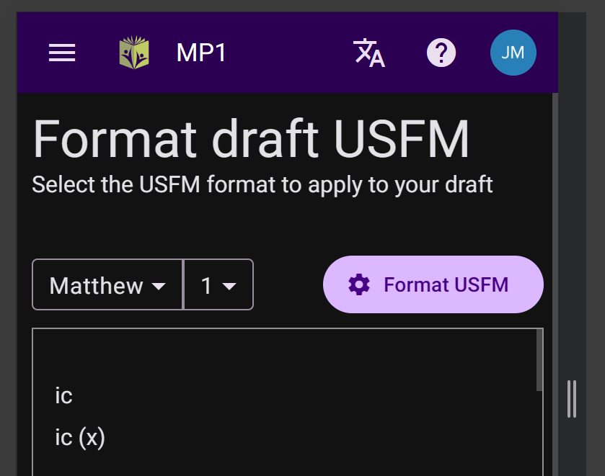The width and height of the screenshot is (605, 476).
Task: Click the Scripture Forge book logo
Action: coord(134,53)
